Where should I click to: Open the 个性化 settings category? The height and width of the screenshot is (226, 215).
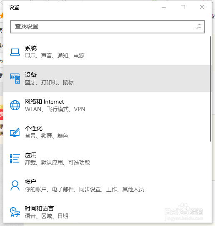click(x=107, y=132)
